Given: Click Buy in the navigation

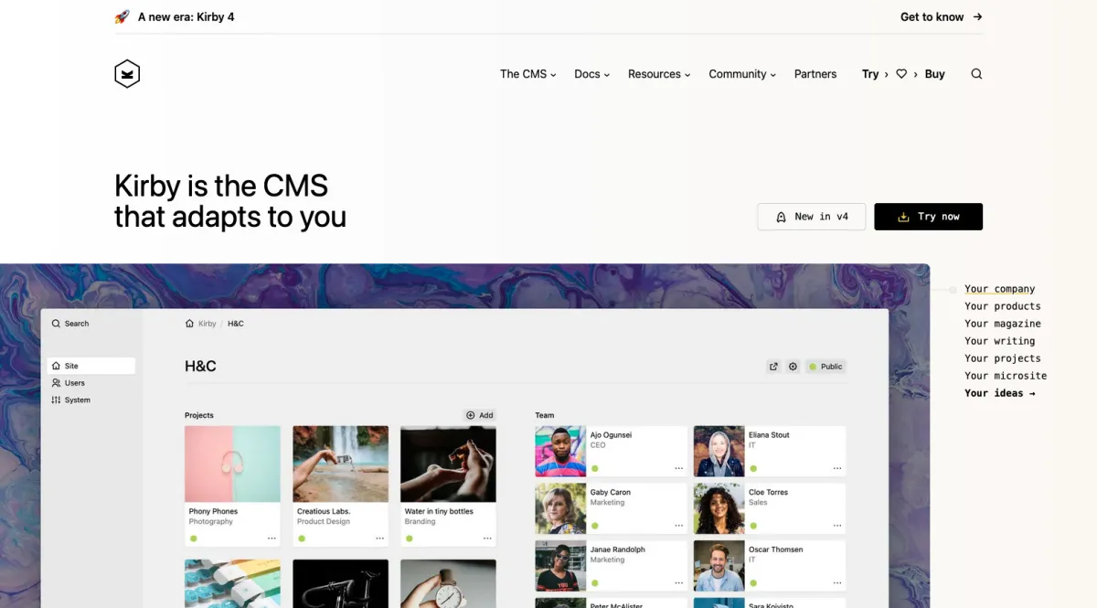Looking at the screenshot, I should (x=934, y=74).
